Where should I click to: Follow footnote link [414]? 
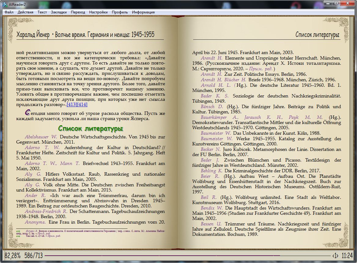coord(82,105)
